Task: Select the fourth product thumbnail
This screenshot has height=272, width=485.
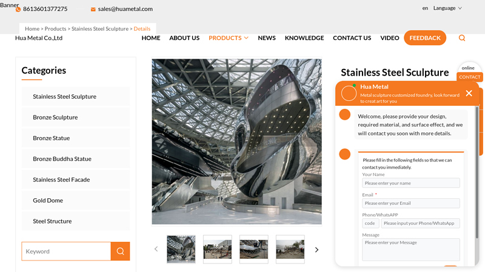Action: pos(290,249)
